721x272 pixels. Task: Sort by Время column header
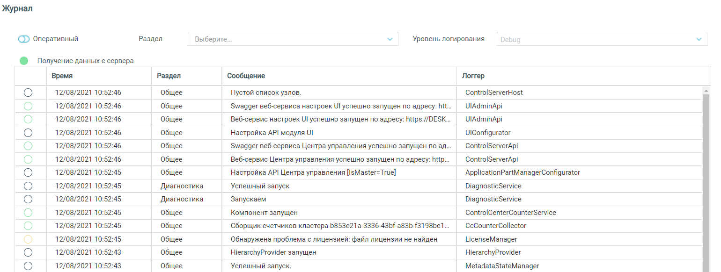(x=62, y=76)
